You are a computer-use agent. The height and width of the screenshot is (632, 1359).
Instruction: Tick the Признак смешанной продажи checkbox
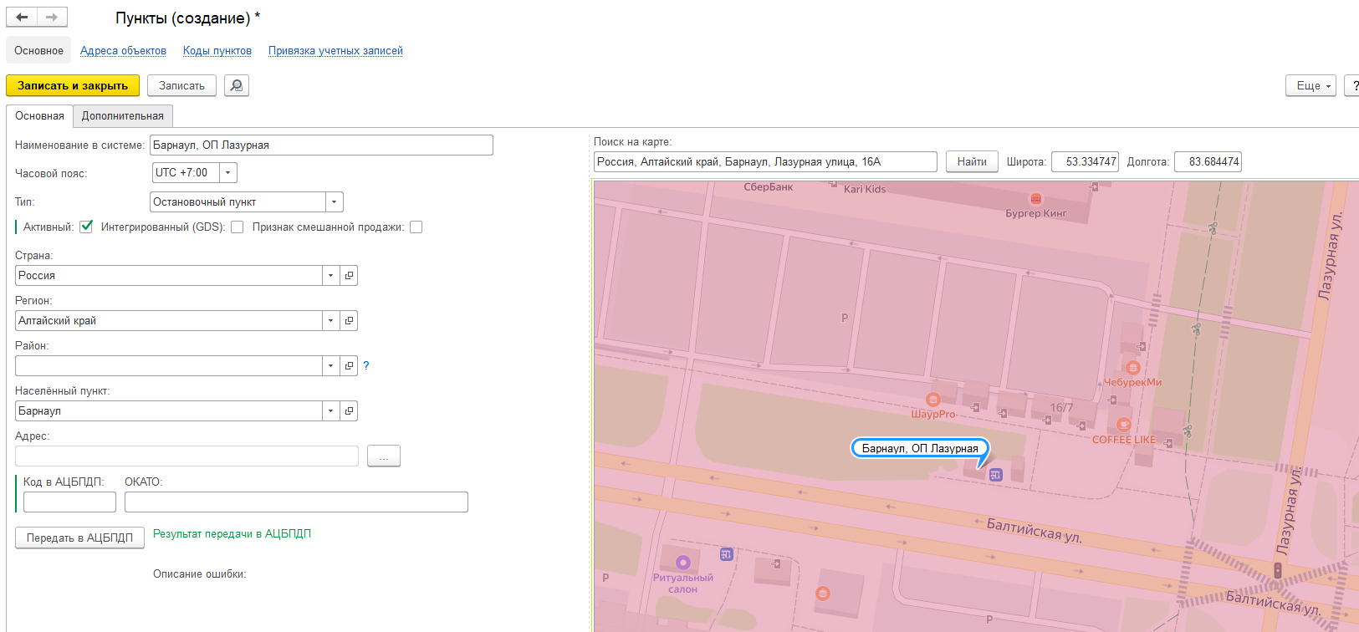click(416, 227)
